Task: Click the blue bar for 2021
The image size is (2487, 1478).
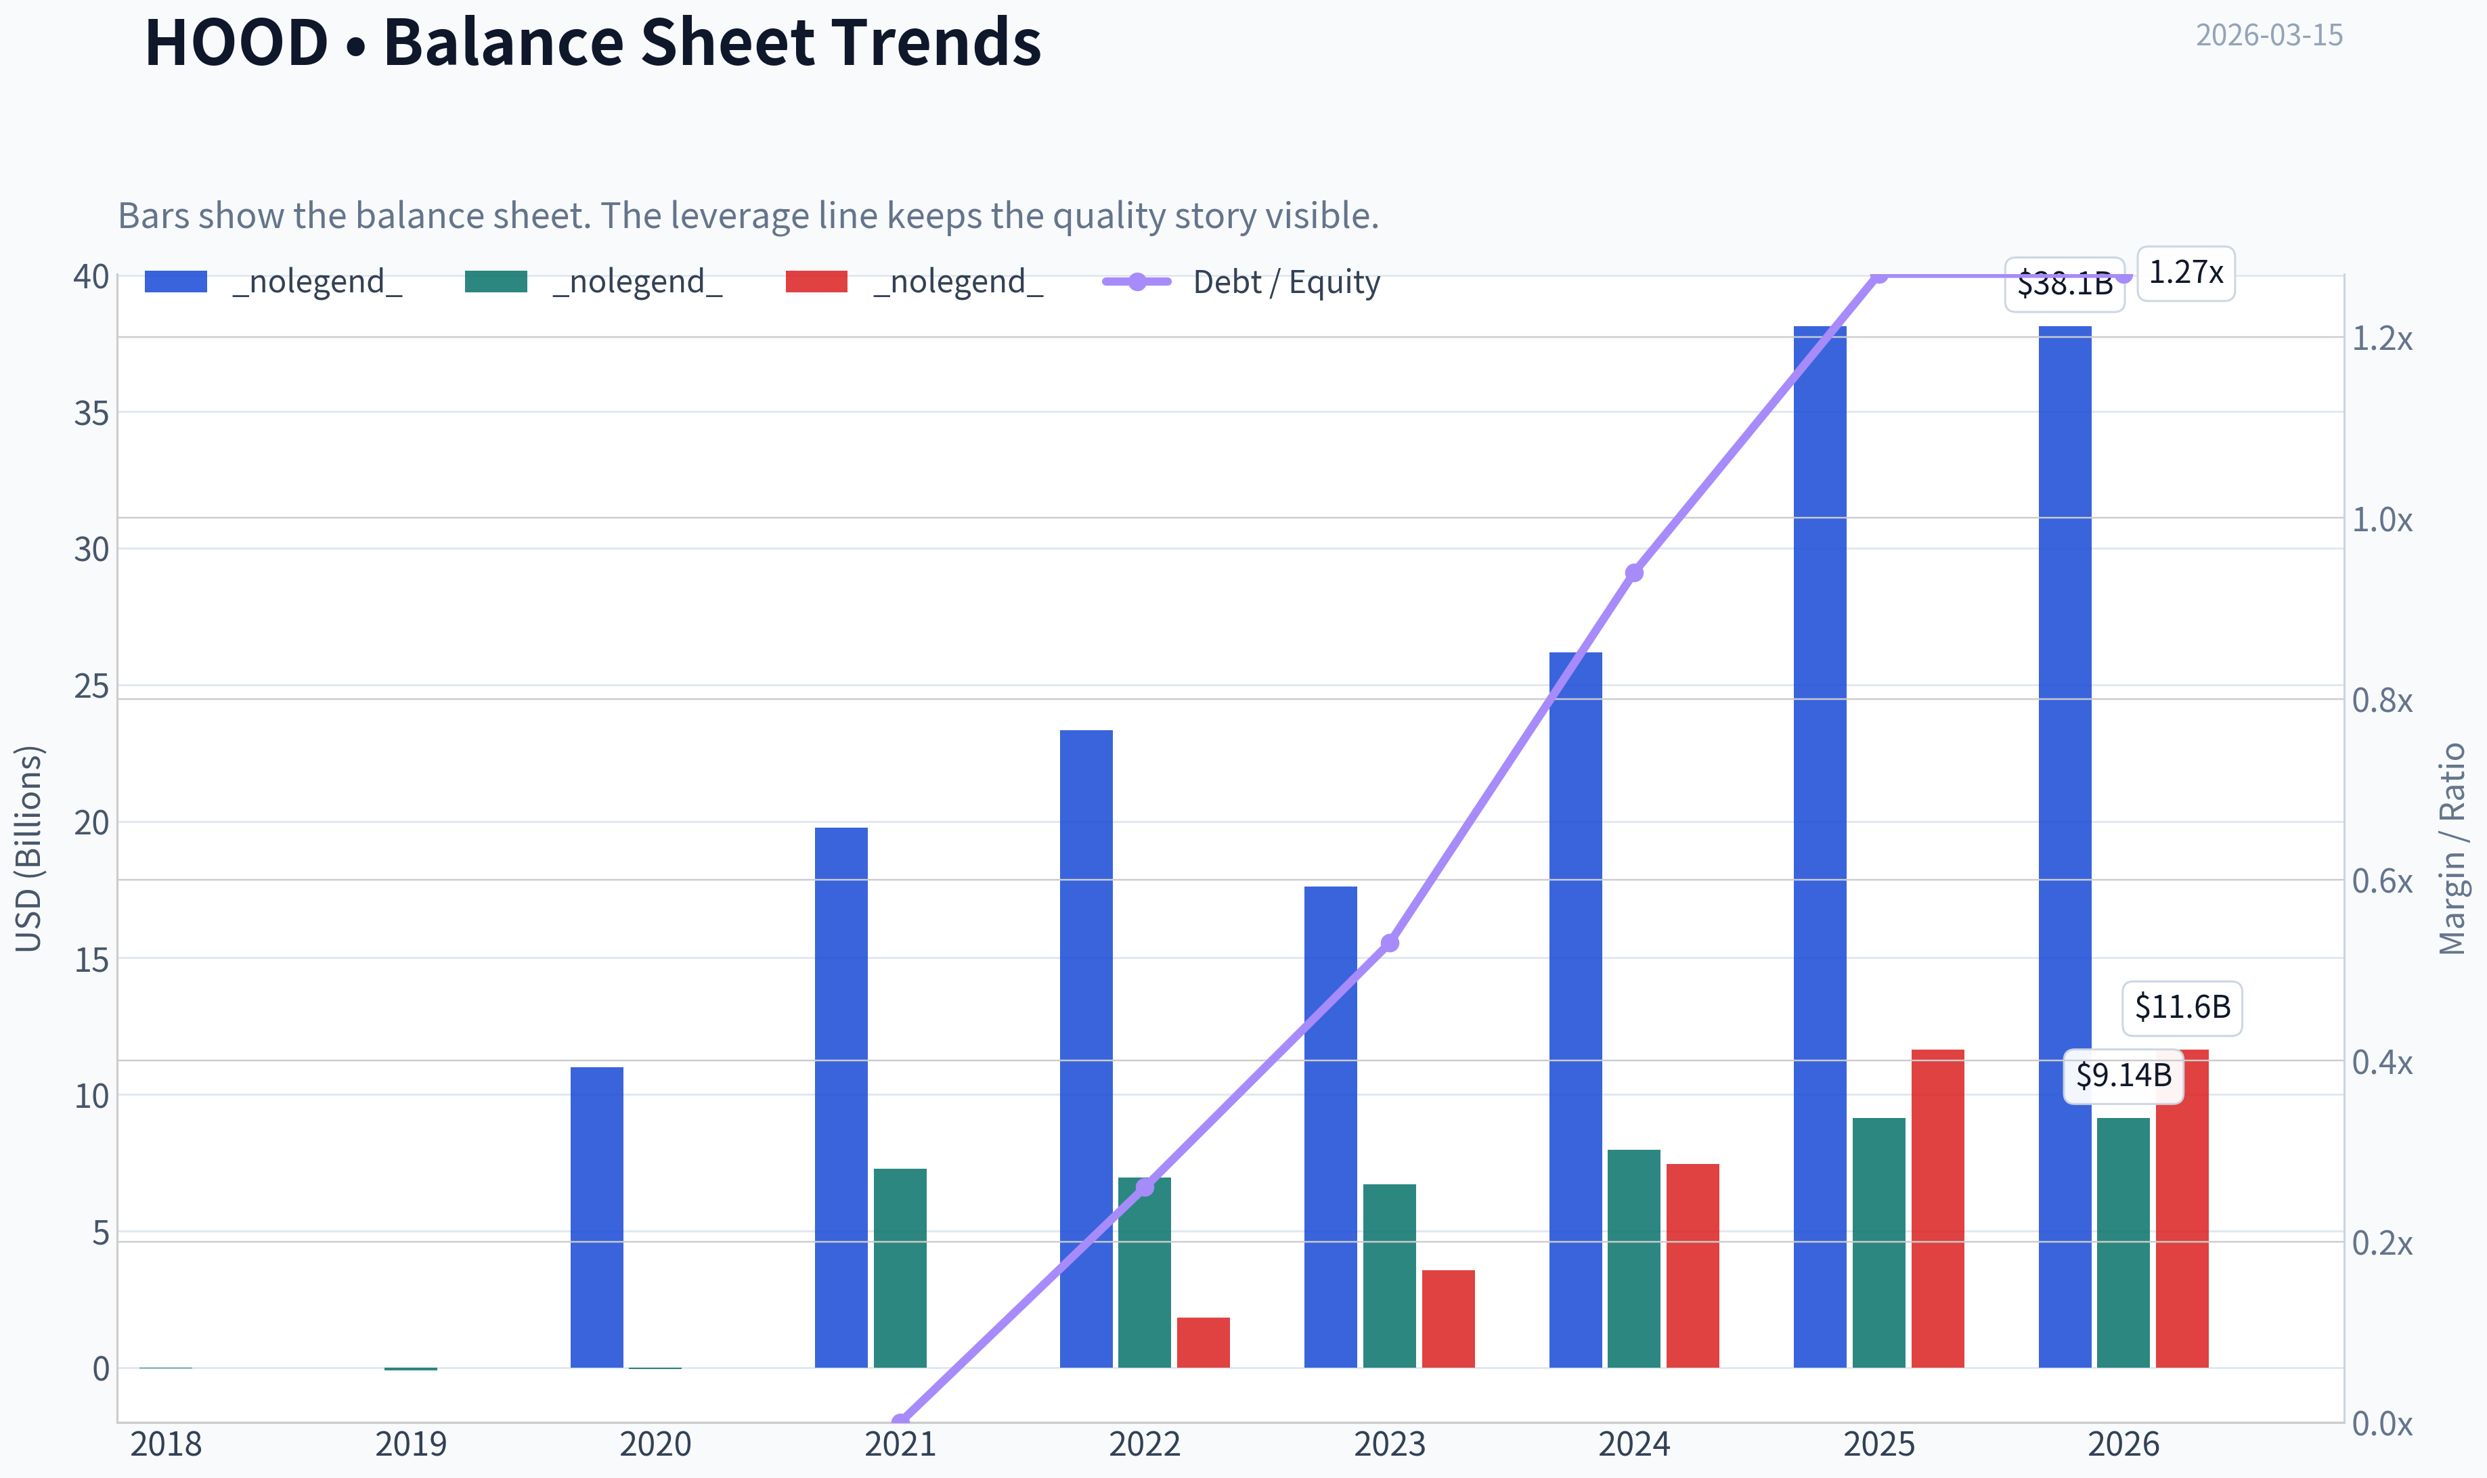Action: pyautogui.click(x=841, y=1098)
